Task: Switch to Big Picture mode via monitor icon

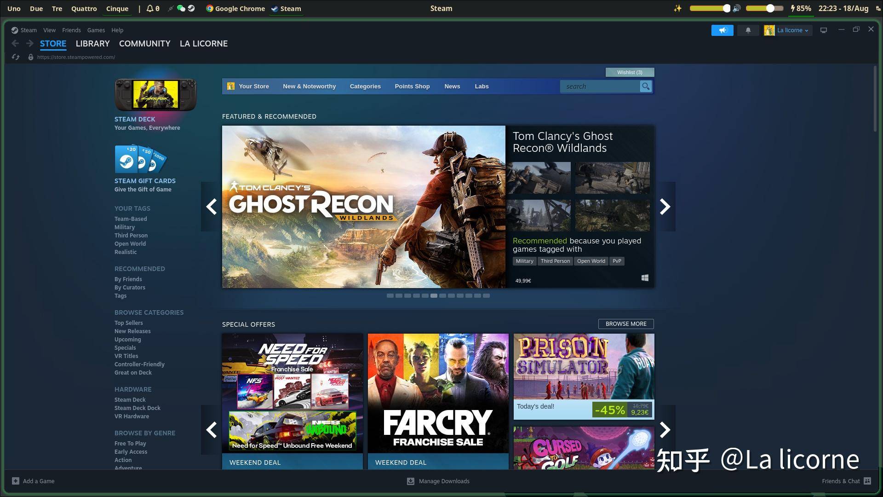Action: coord(824,30)
